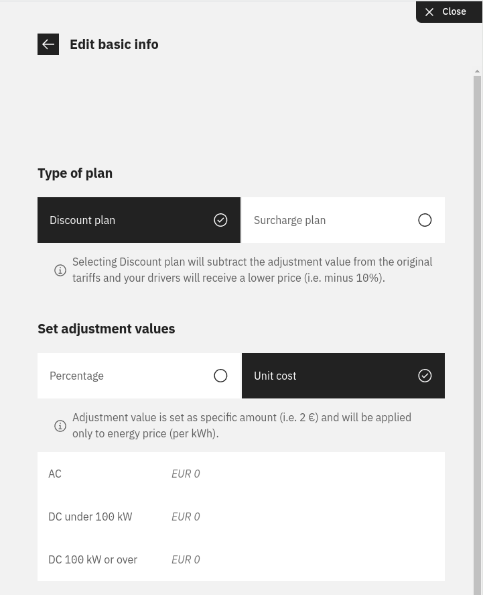Click the info icon below the plan type options
This screenshot has height=595, width=483.
(x=60, y=270)
